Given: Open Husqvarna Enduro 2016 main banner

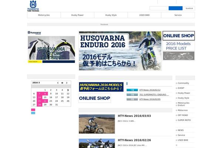Looking at the screenshot, I should point(120,51).
